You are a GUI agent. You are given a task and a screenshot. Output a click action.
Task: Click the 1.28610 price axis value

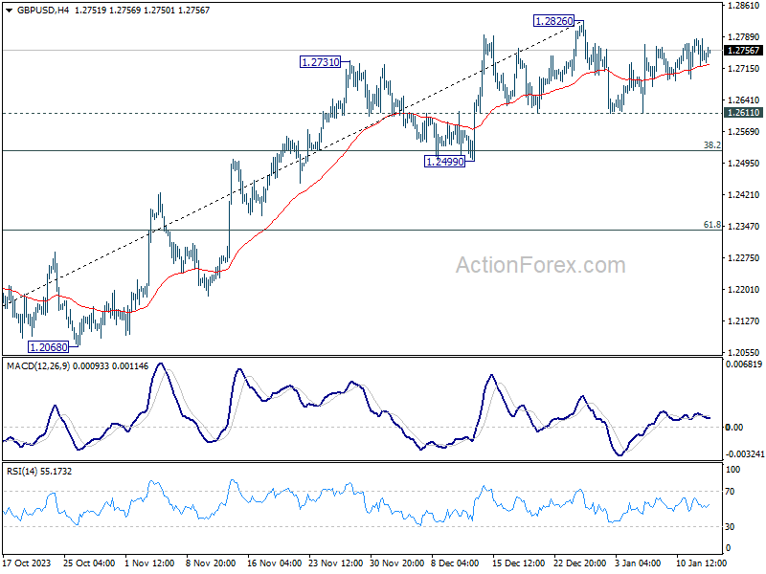click(x=744, y=6)
